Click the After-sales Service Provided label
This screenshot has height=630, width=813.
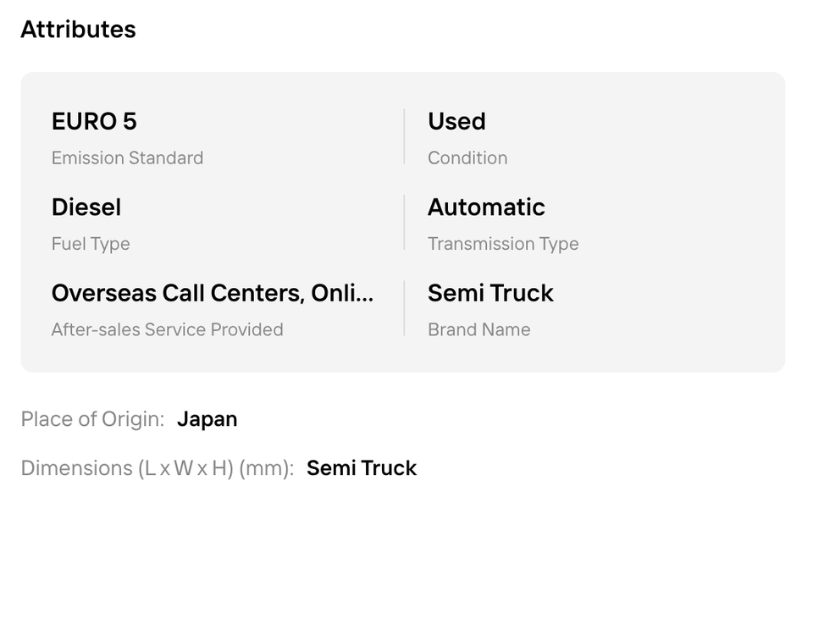[167, 329]
